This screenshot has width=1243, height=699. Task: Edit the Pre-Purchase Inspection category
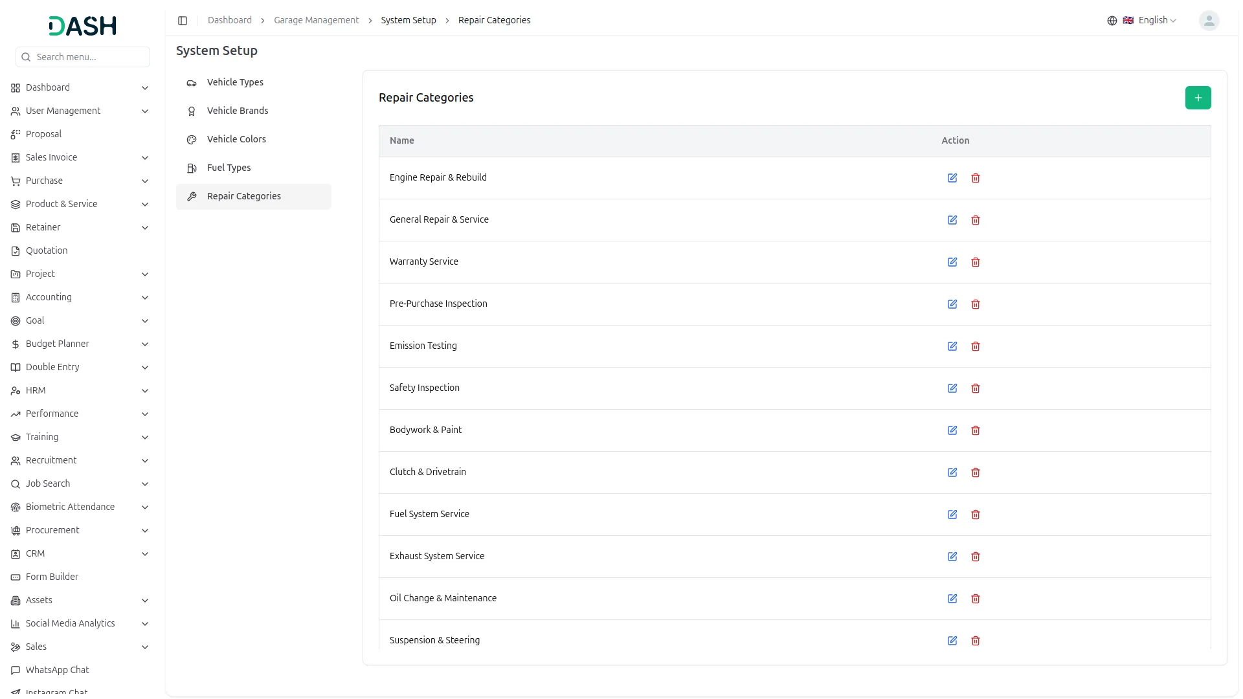(x=952, y=304)
